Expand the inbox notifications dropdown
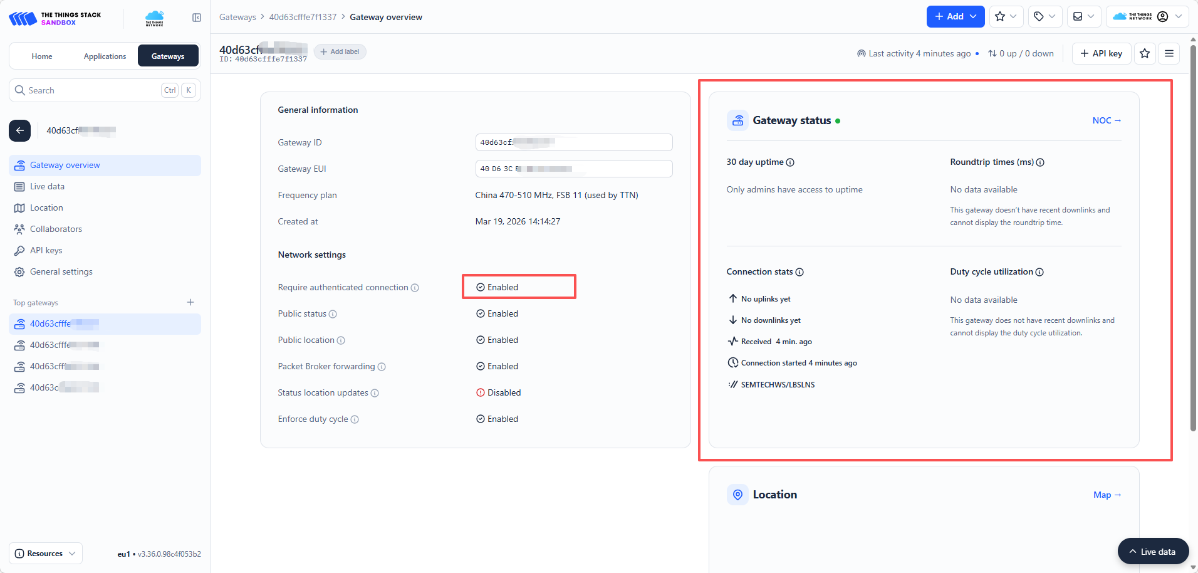Viewport: 1198px width, 573px height. pos(1083,17)
